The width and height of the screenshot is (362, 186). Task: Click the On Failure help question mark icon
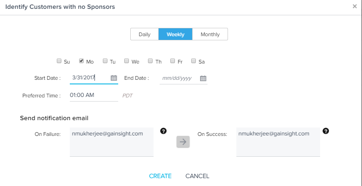(163, 131)
